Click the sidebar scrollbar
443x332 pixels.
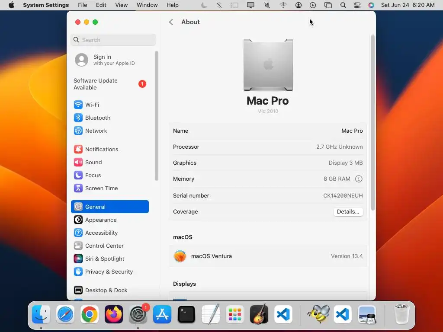(x=157, y=116)
